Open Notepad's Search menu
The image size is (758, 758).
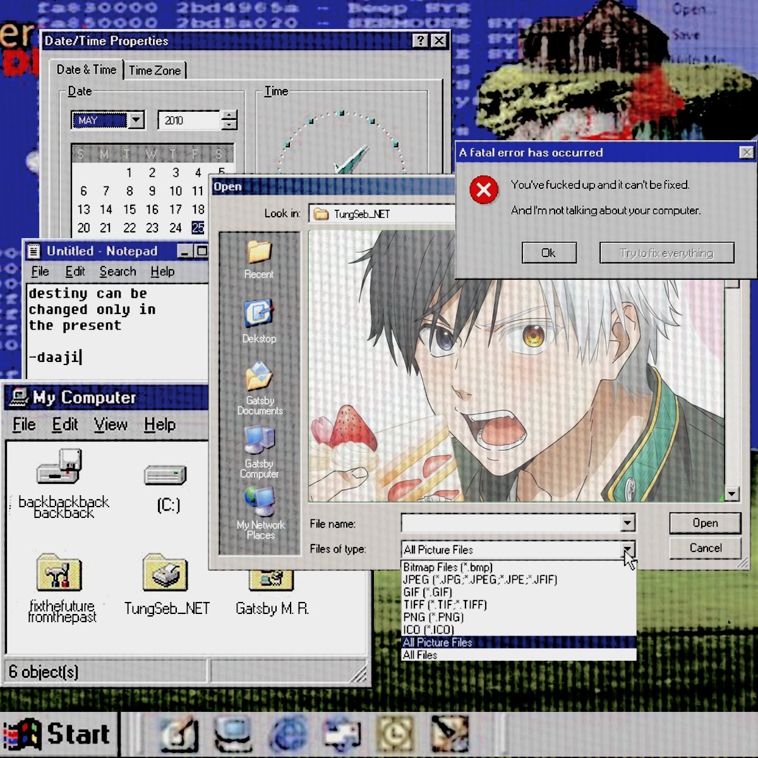point(117,272)
